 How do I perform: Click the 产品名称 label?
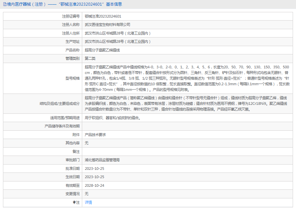(x=73, y=50)
